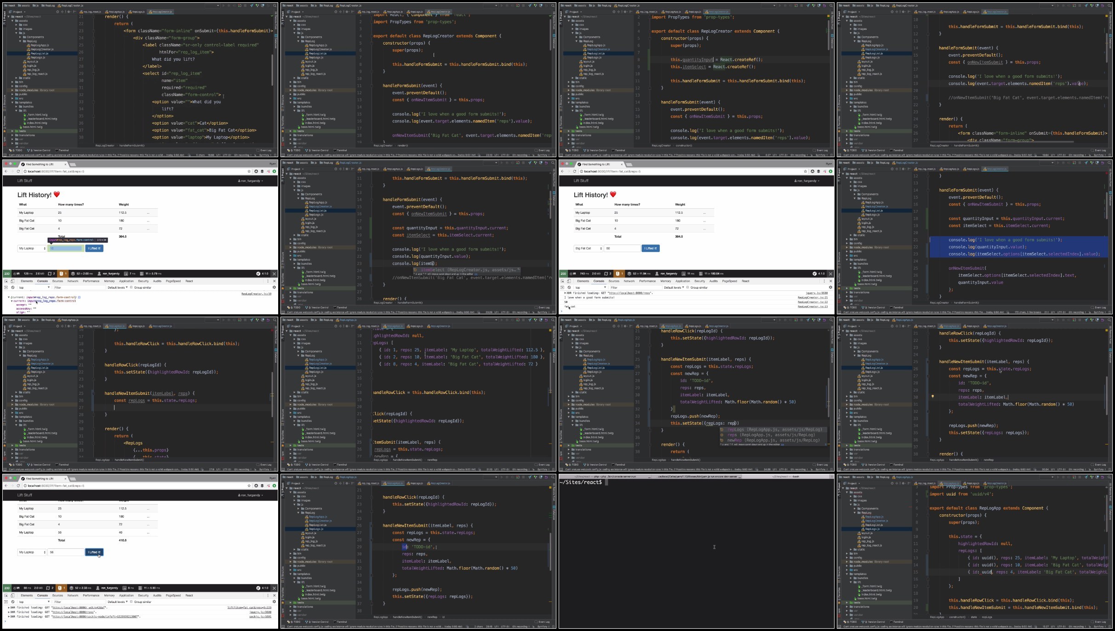Image resolution: width=1115 pixels, height=631 pixels.
Task: Open console settings gear in DevTools listing sockjs-node request
Action: point(274,602)
